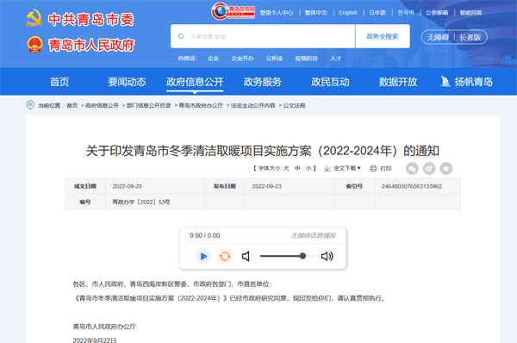Click hot search term 企业开办
517x343 pixels.
click(242, 59)
